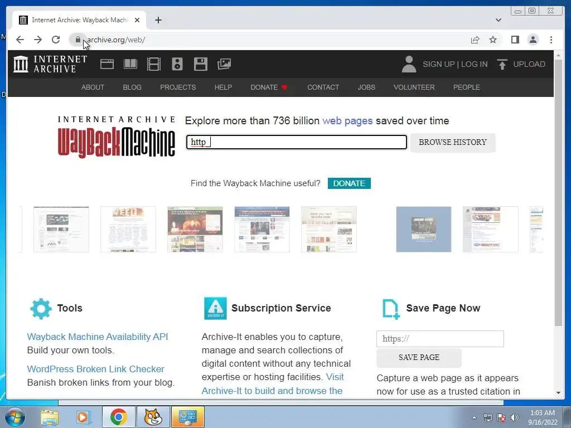Open the Scratch cat taskbar icon
Viewport: 571px width, 428px height.
pyautogui.click(x=153, y=417)
